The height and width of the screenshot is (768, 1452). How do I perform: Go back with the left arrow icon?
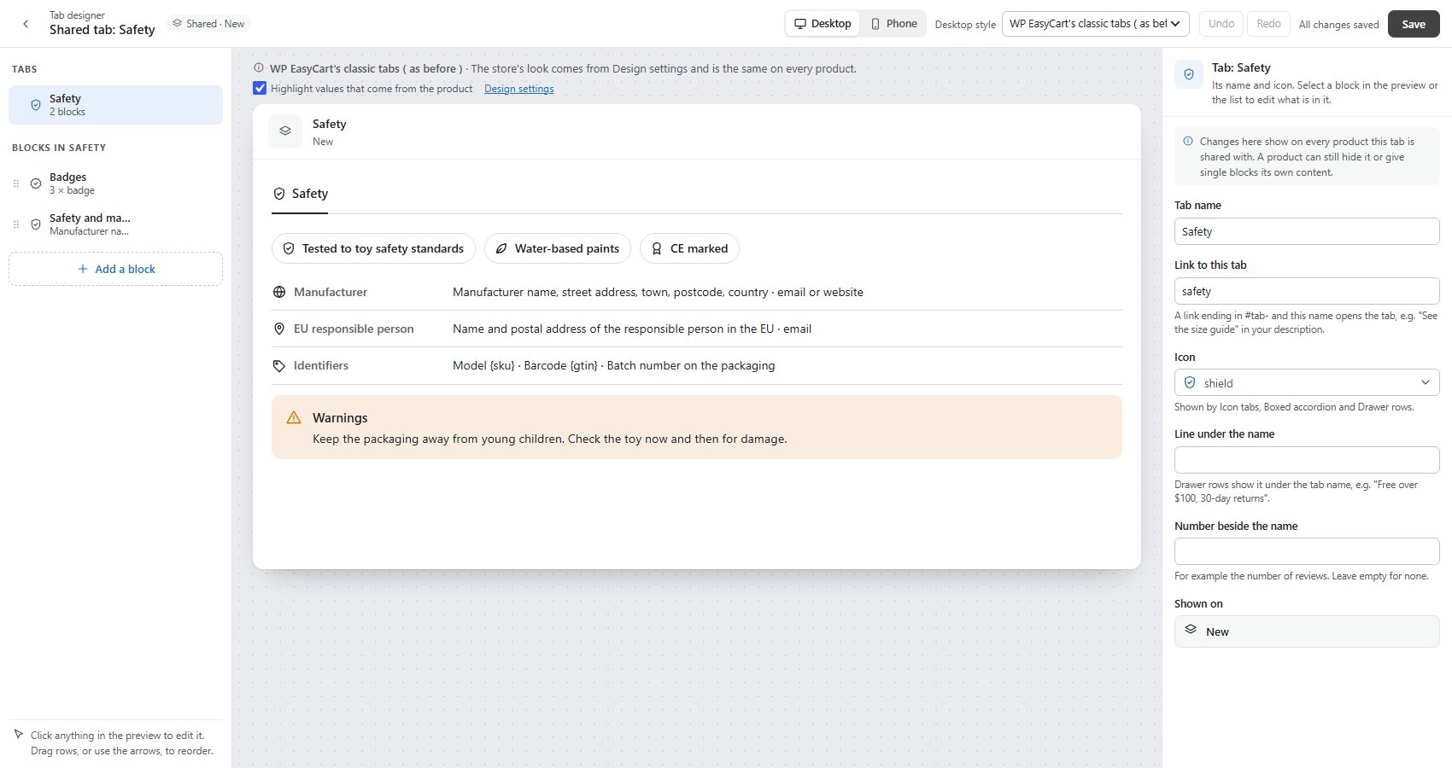click(26, 24)
